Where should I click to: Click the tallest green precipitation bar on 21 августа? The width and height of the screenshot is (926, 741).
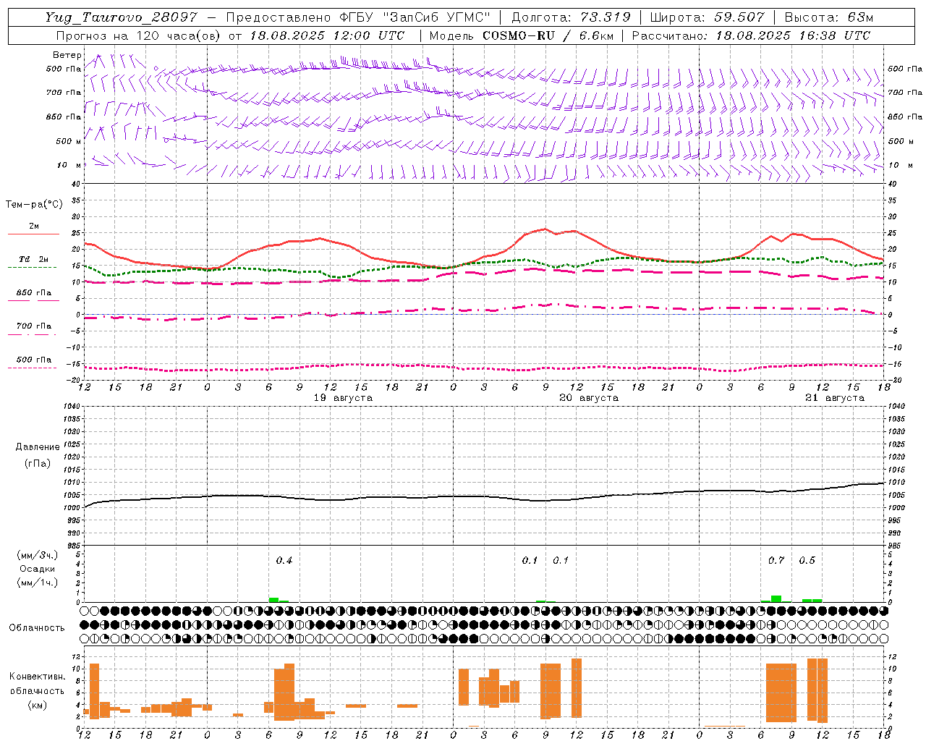click(776, 598)
